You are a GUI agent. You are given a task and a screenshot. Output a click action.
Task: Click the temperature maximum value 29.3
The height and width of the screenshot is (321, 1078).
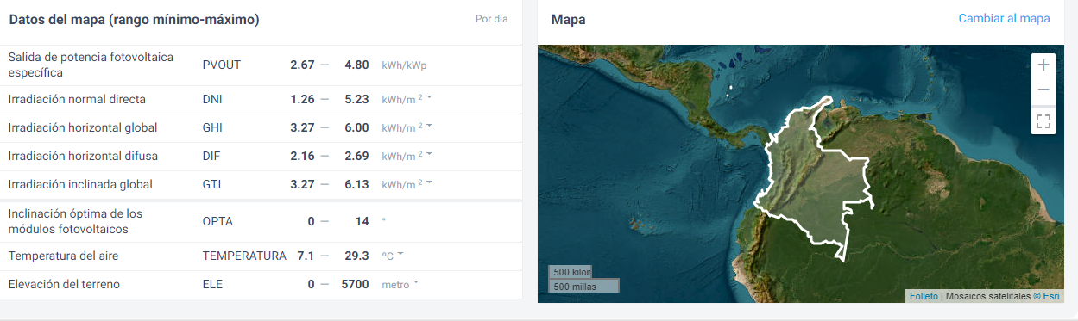356,256
